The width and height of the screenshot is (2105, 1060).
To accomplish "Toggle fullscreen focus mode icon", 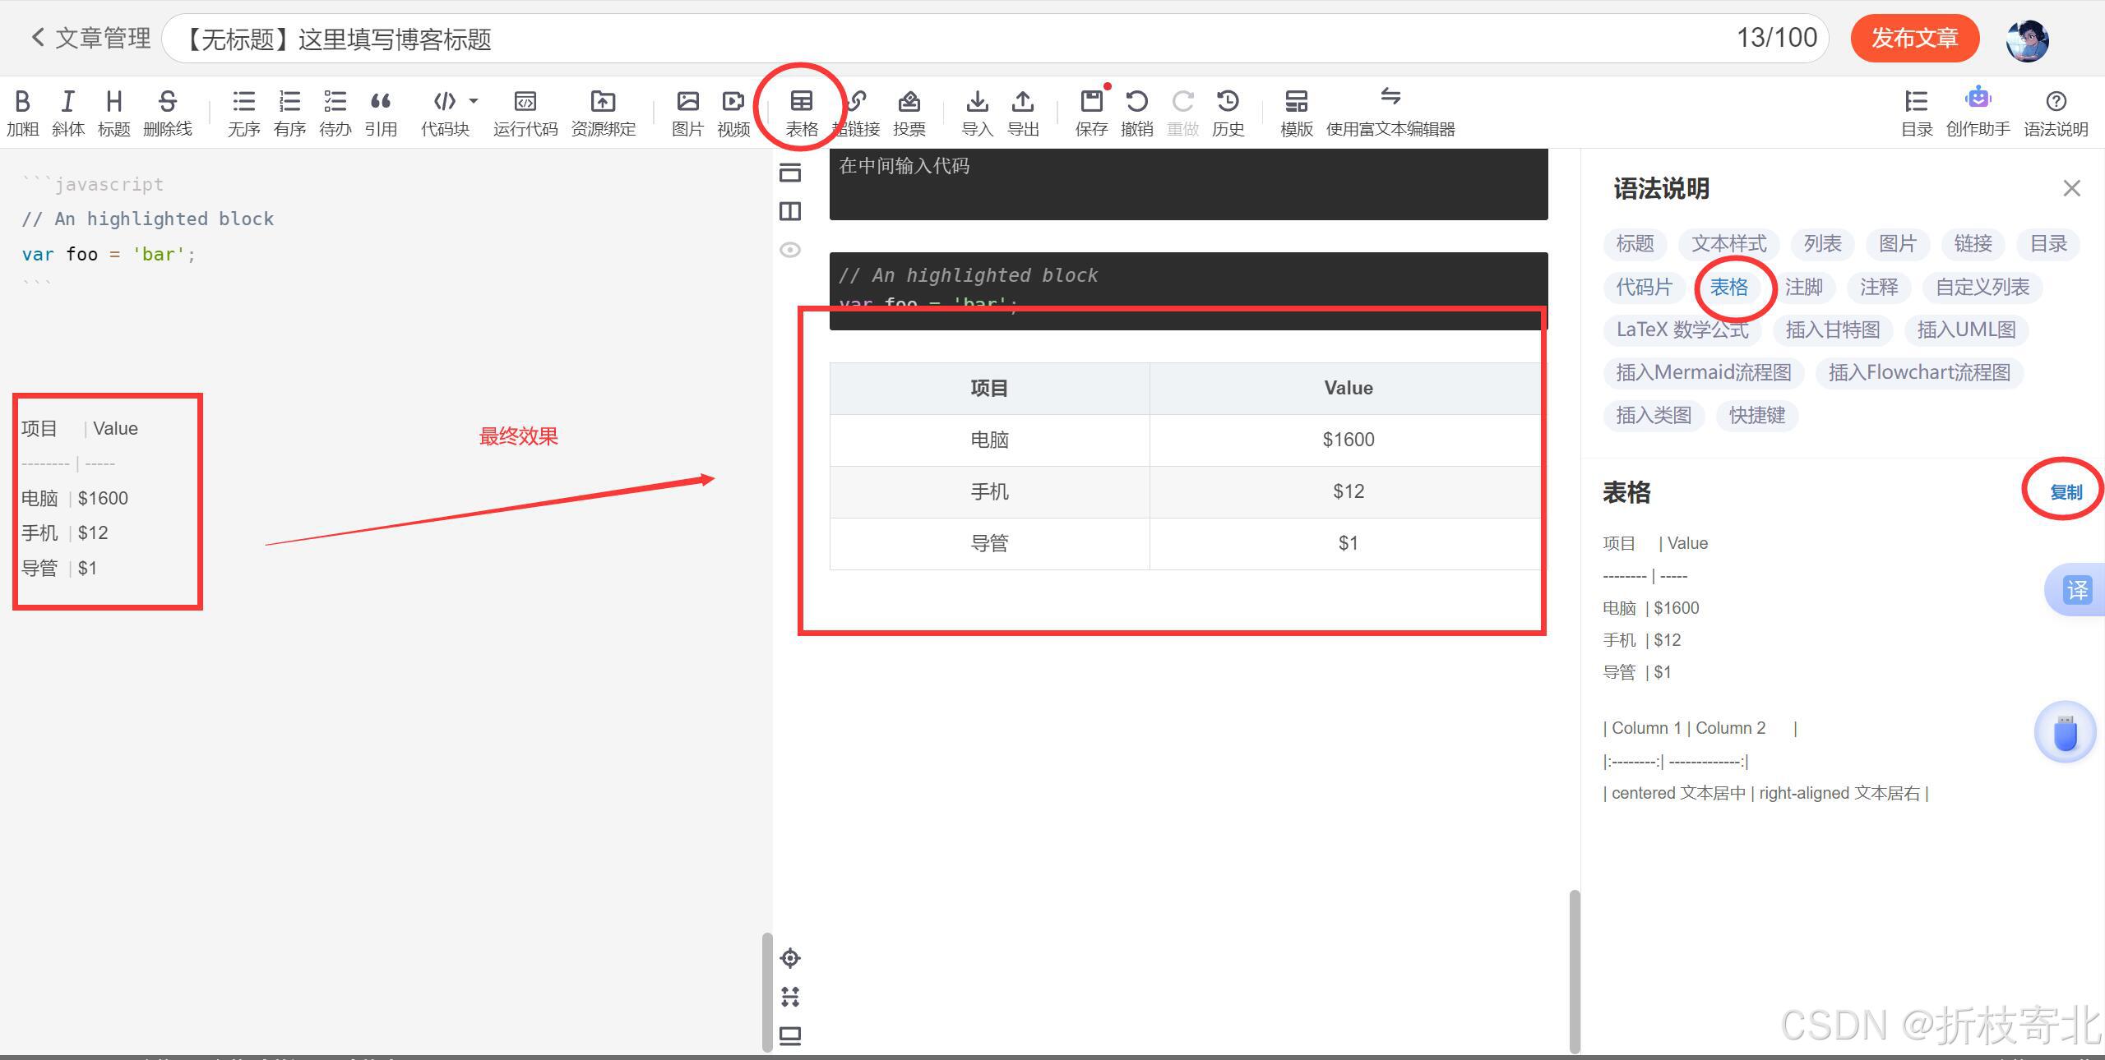I will coord(790,997).
